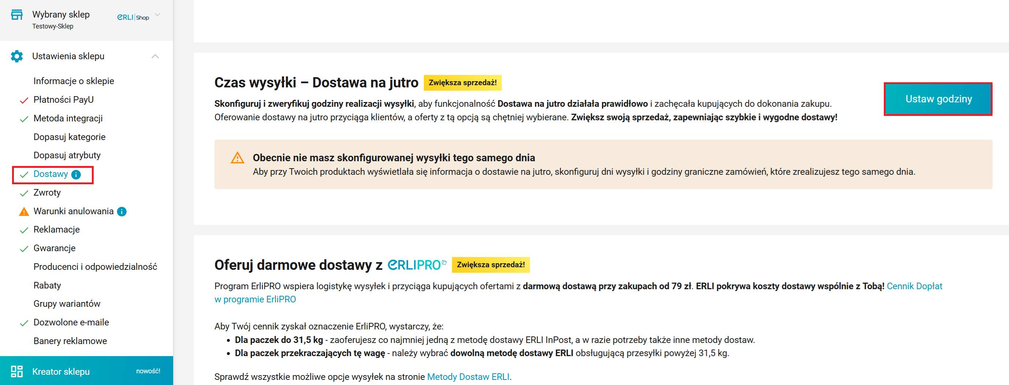
Task: Collapse the Ustawienia sklepu section
Action: (x=155, y=56)
